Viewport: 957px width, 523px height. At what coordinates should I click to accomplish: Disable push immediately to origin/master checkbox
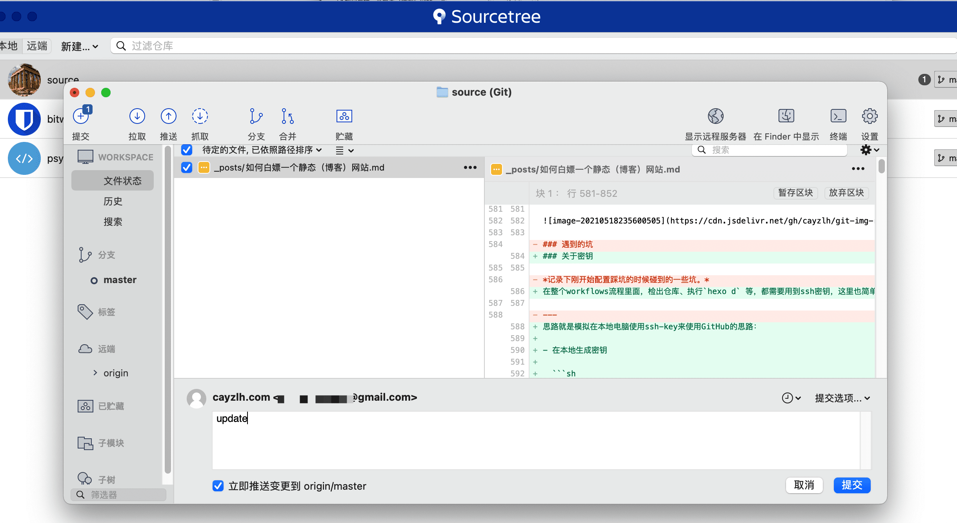tap(218, 486)
